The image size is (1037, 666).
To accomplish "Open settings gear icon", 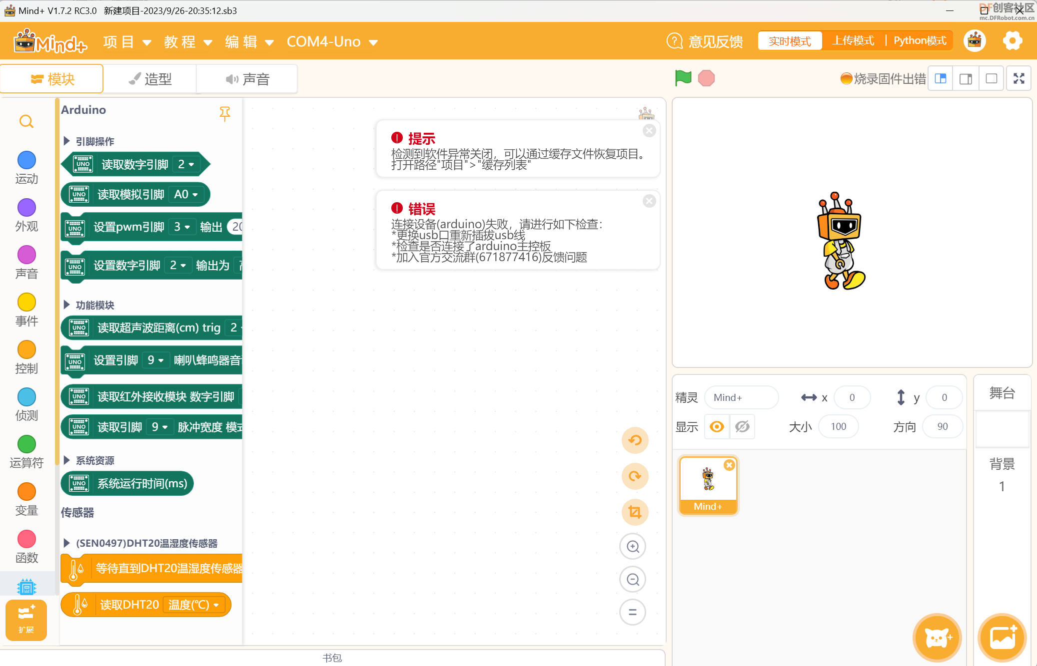I will 1013,41.
